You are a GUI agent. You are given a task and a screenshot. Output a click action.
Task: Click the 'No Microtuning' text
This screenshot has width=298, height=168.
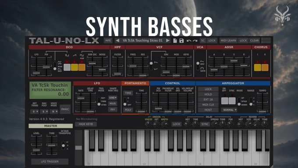point(86,119)
